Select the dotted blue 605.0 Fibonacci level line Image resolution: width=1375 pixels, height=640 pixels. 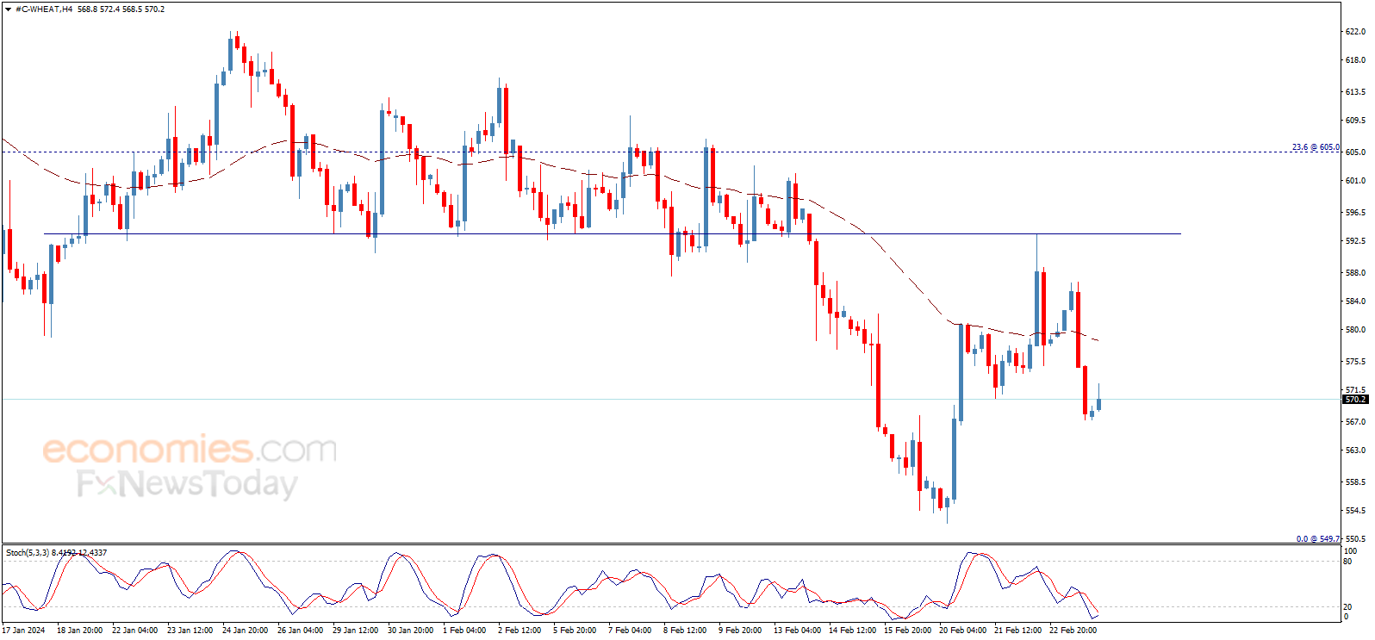(x=670, y=152)
